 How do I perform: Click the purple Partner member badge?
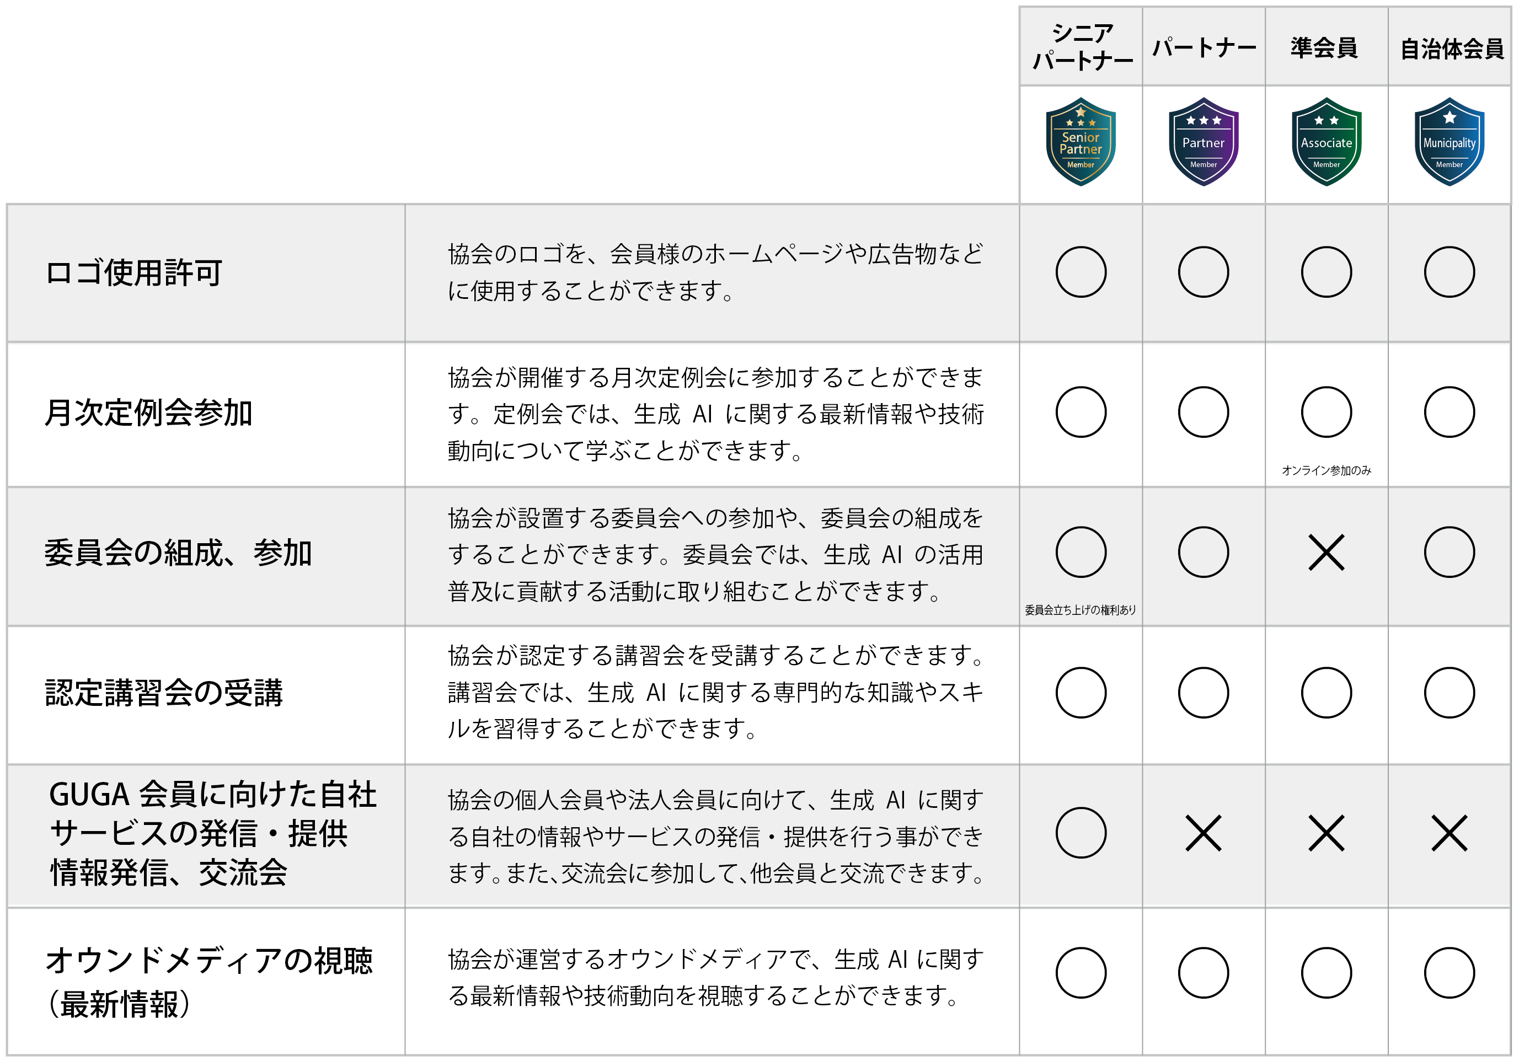click(x=1203, y=142)
